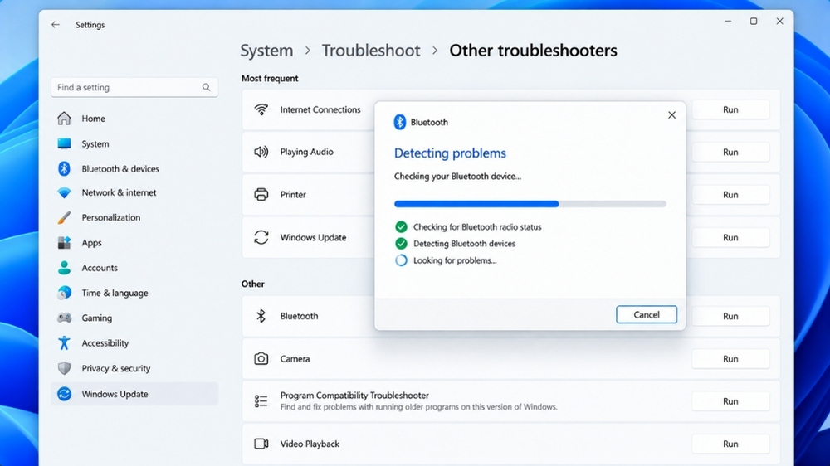Viewport: 830px width, 466px height.
Task: Click the Personalization brush icon
Action: [64, 217]
